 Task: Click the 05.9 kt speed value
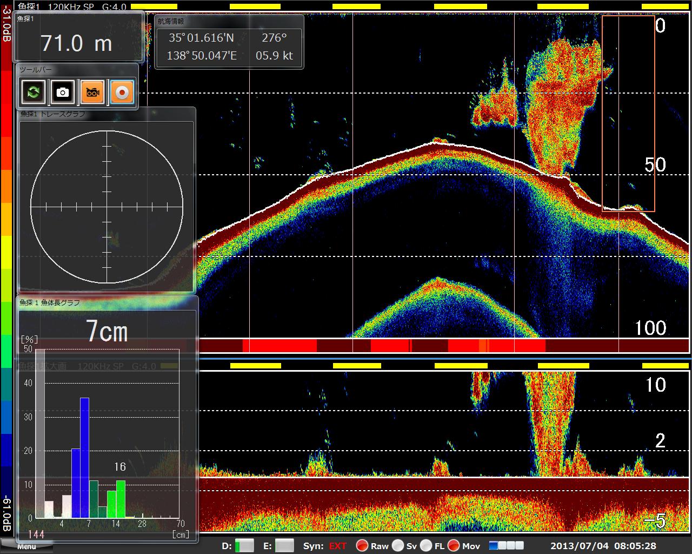(x=274, y=55)
